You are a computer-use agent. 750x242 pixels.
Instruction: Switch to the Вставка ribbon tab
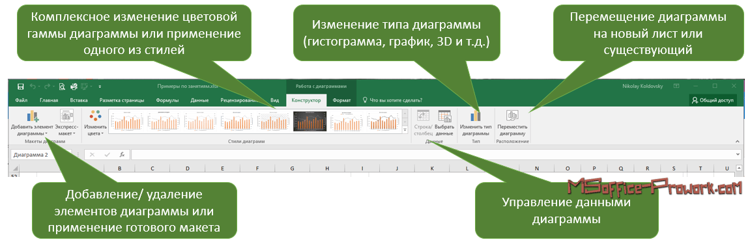pos(79,100)
